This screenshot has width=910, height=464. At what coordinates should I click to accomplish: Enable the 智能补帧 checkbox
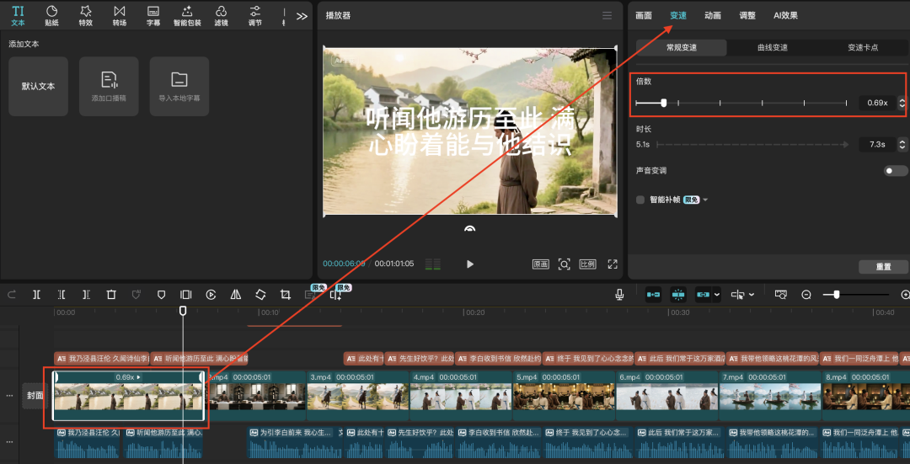[640, 200]
